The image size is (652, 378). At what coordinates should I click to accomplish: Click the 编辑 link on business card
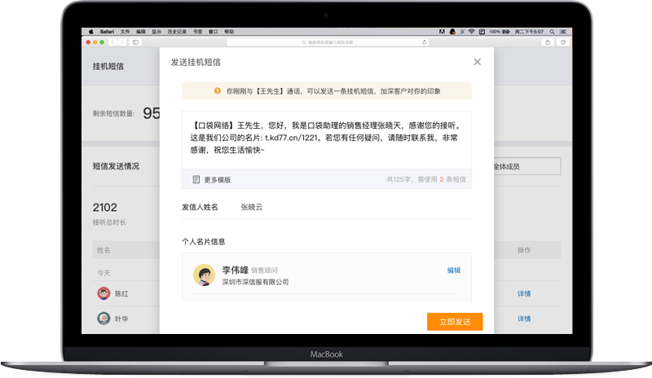coord(454,270)
